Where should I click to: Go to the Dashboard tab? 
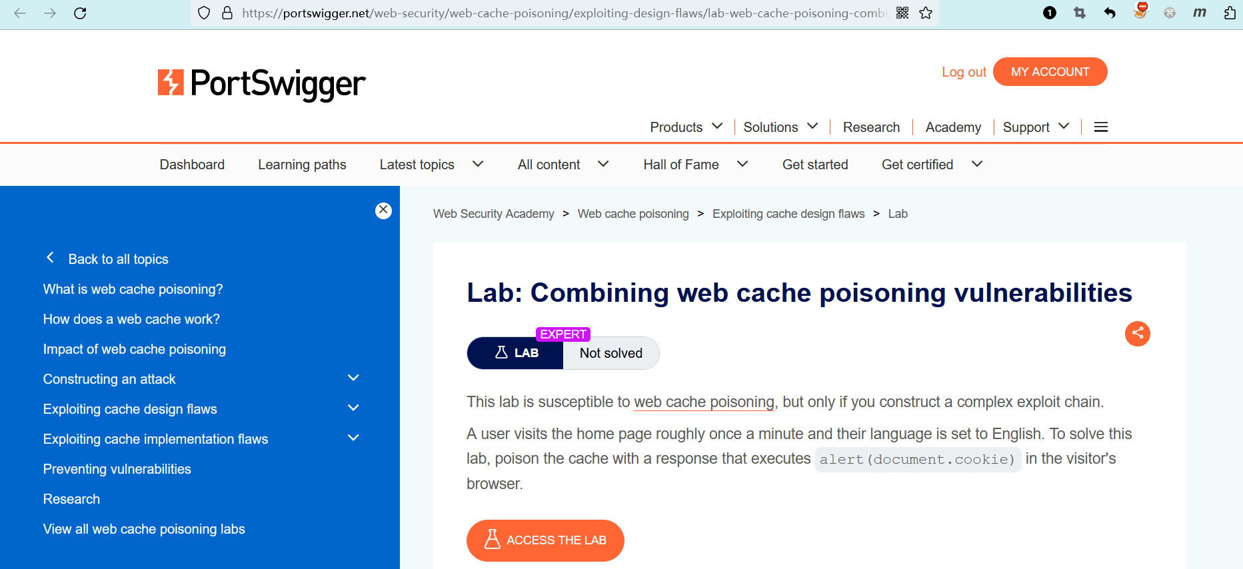coord(192,165)
